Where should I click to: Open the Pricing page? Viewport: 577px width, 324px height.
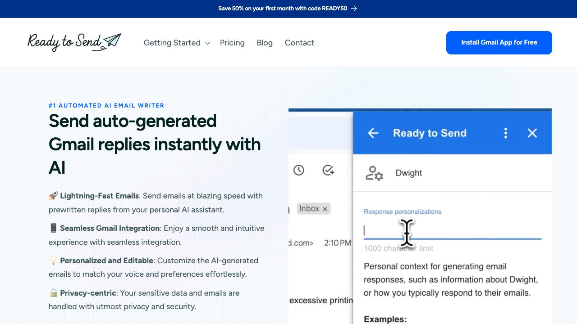232,43
